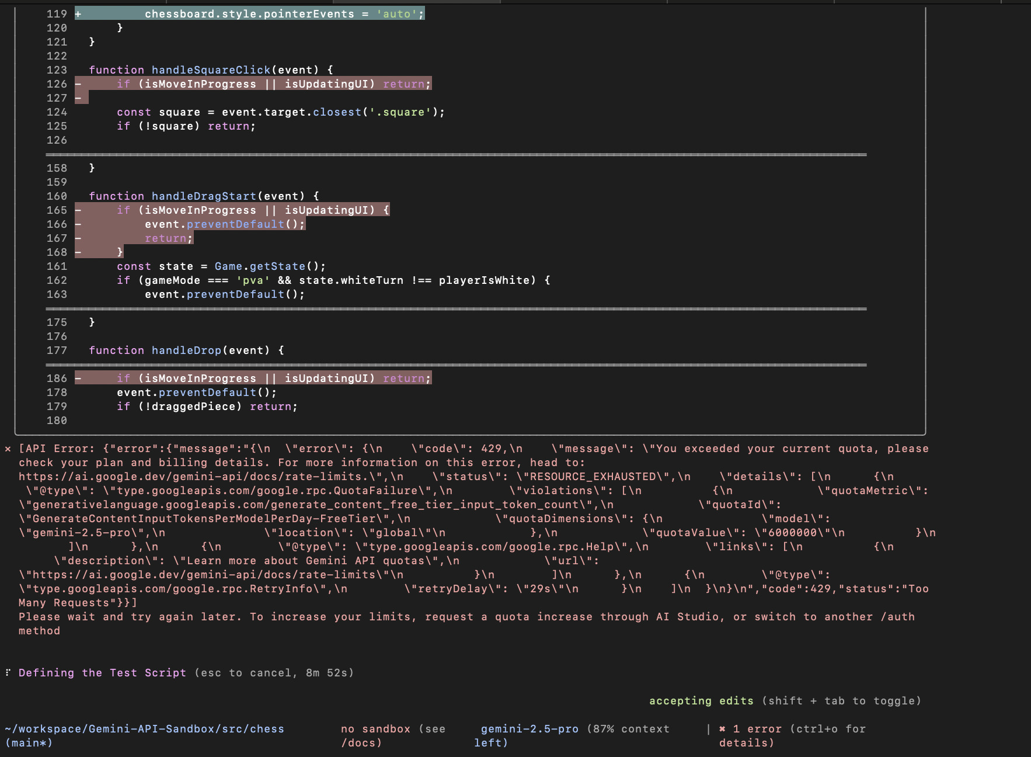
Task: Click 'no sandbox (see /docs)' status entry
Action: point(393,736)
